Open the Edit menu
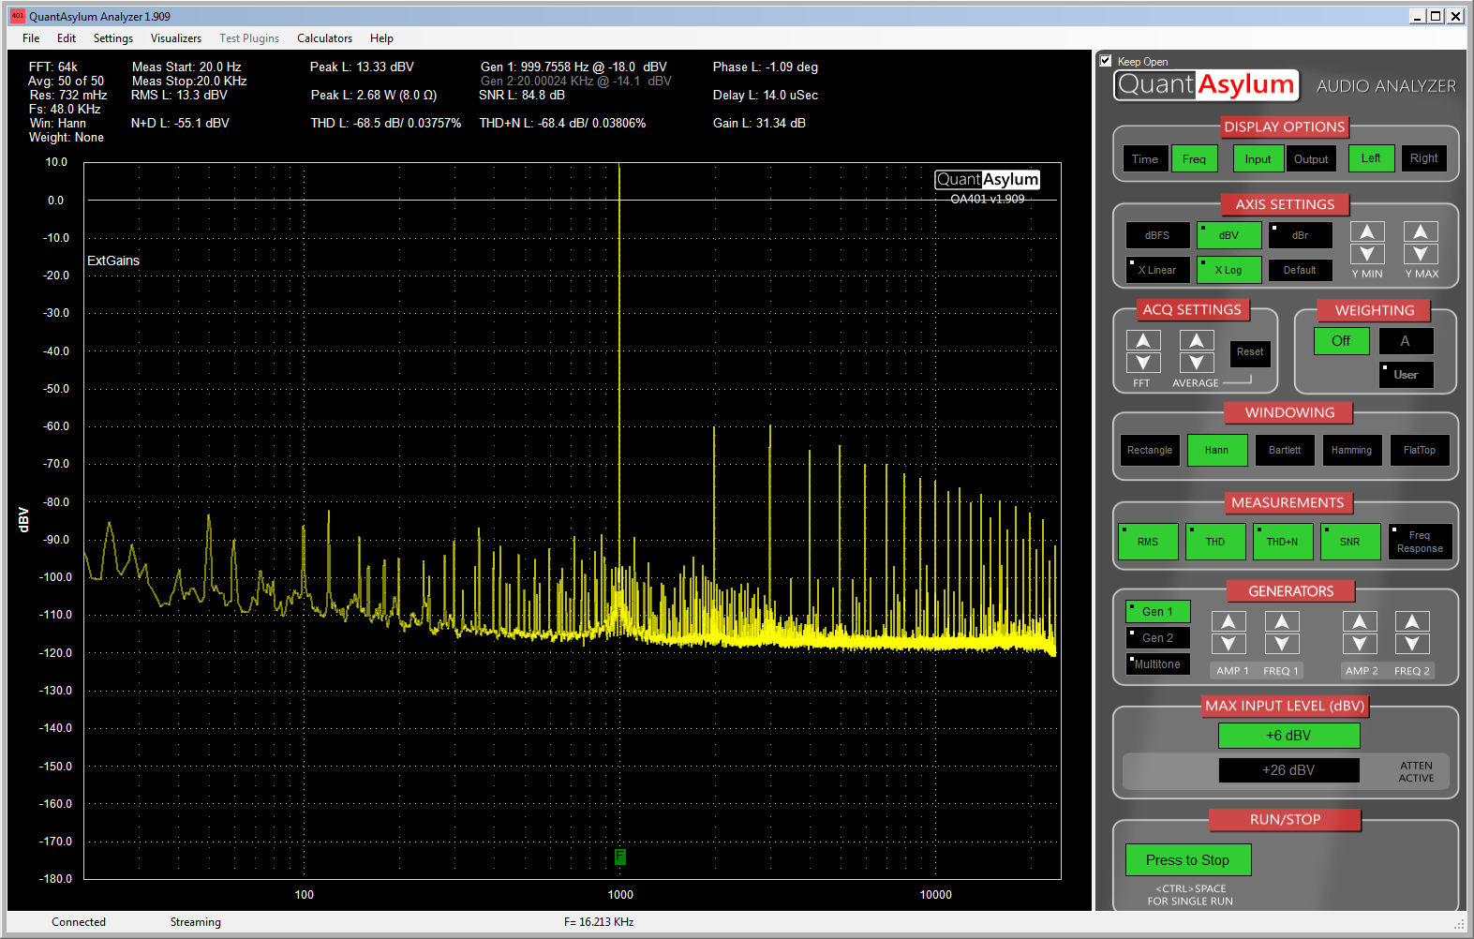Screen dimensions: 1474x939 (67, 38)
